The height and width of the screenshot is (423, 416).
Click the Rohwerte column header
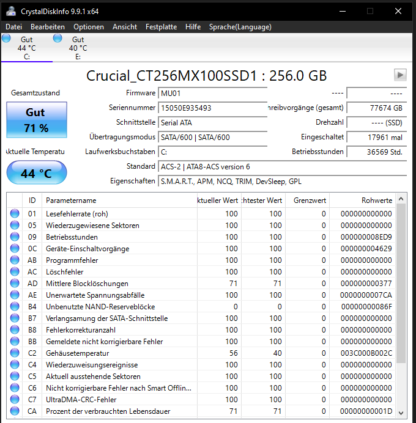tap(363, 200)
